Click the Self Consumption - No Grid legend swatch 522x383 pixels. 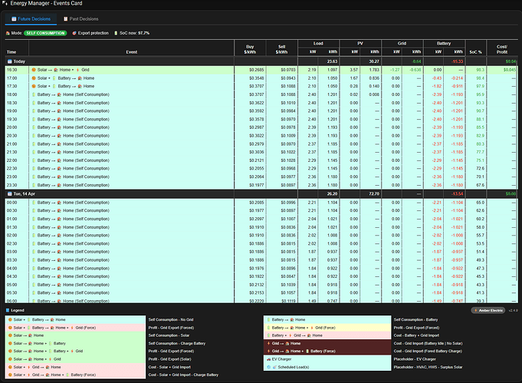click(x=74, y=319)
